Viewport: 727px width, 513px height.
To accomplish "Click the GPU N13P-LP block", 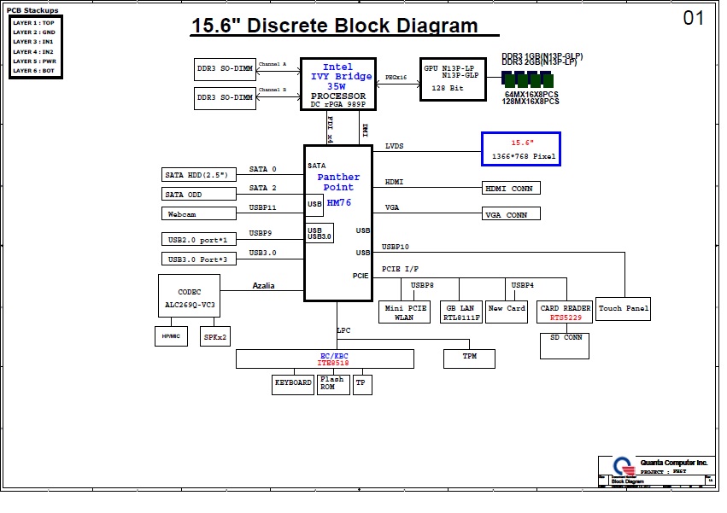I will point(453,79).
